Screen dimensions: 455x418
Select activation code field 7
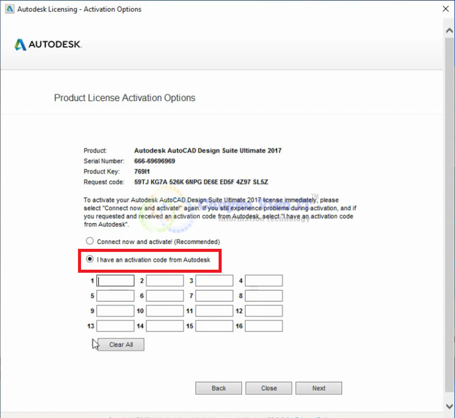[214, 296]
